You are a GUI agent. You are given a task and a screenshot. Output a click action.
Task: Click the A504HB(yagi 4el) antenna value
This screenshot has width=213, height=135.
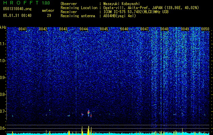pyautogui.click(x=120, y=16)
